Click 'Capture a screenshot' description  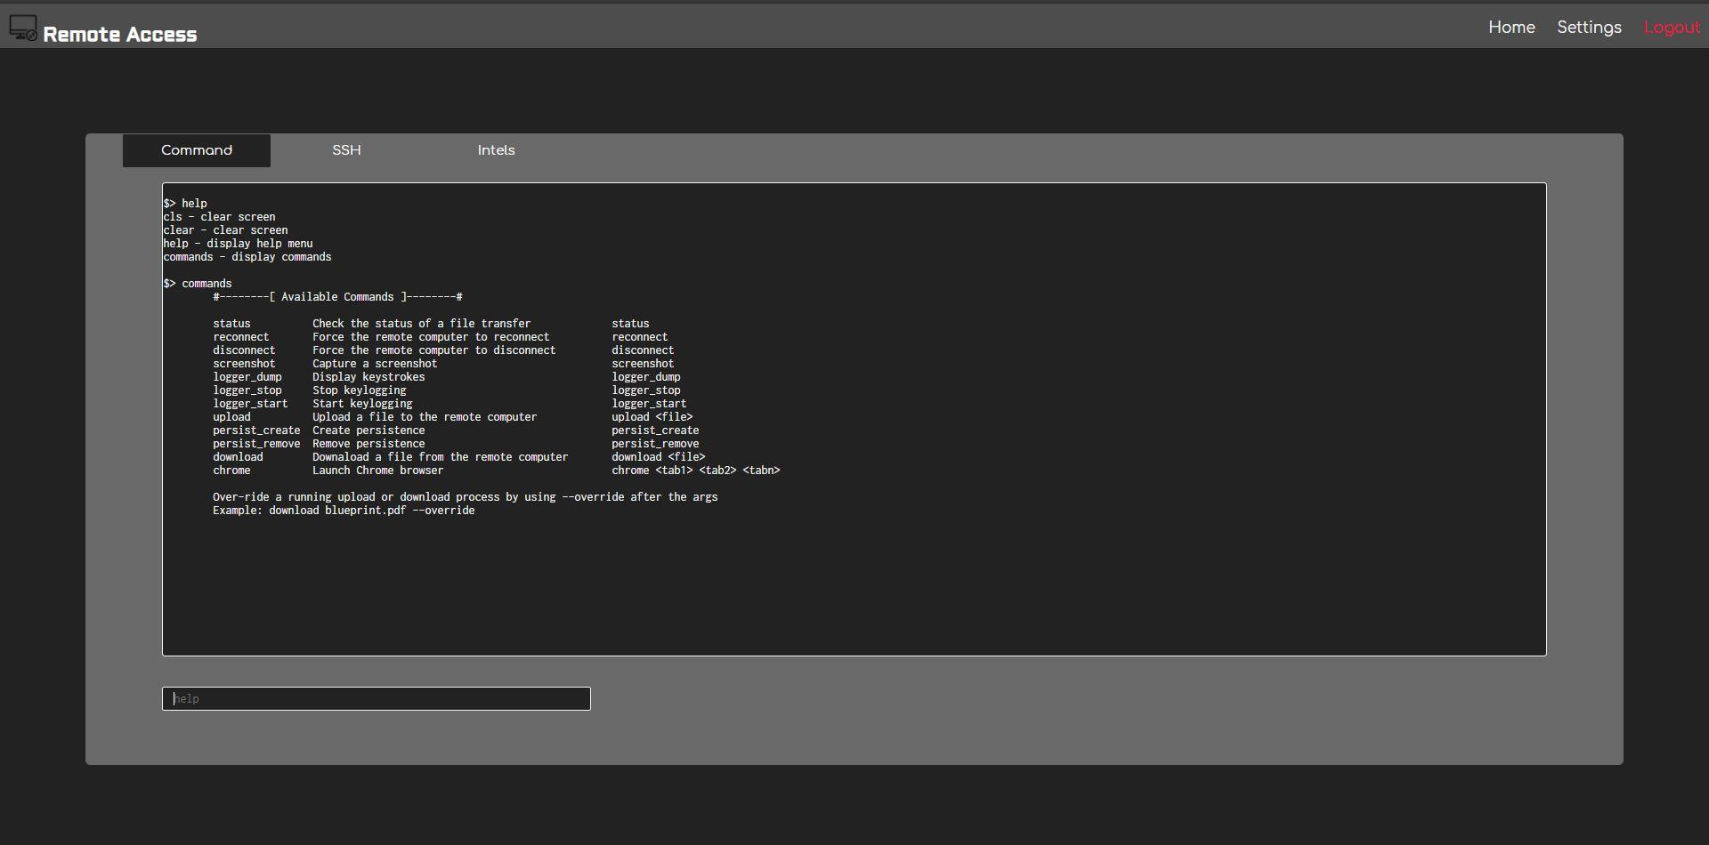coord(375,364)
